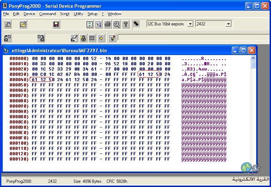Click status bar Size 4096 Bytes
This screenshot has height=187, width=271.
coord(87,181)
